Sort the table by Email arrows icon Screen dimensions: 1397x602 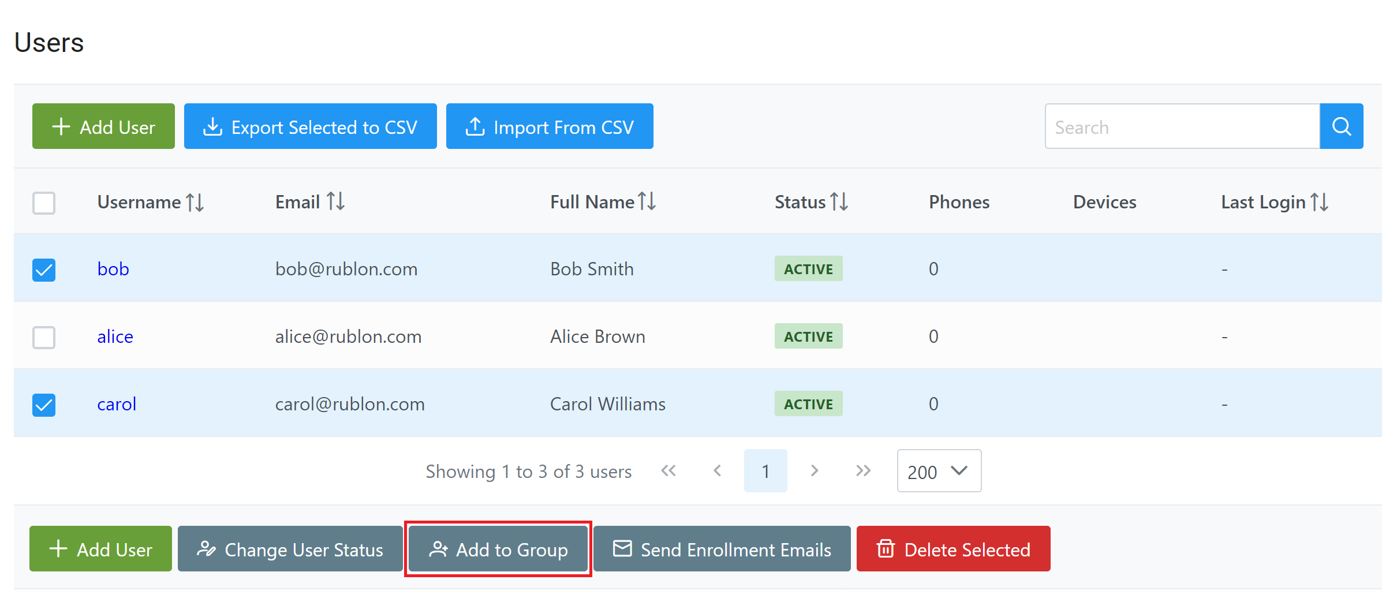coord(335,201)
